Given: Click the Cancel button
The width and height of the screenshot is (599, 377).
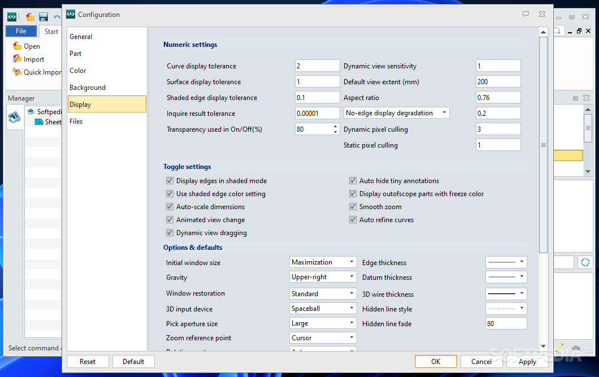Looking at the screenshot, I should coord(481,361).
